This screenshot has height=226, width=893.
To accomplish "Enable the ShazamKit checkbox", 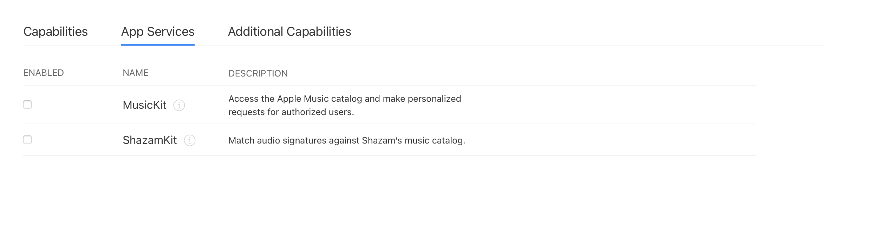I will (27, 140).
